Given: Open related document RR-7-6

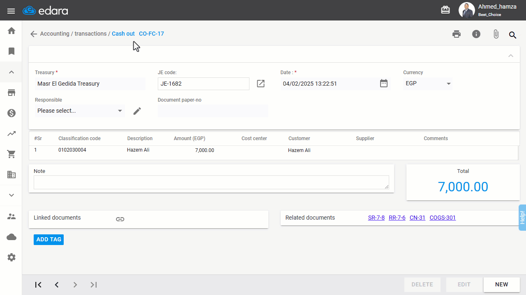Looking at the screenshot, I should pos(397,218).
